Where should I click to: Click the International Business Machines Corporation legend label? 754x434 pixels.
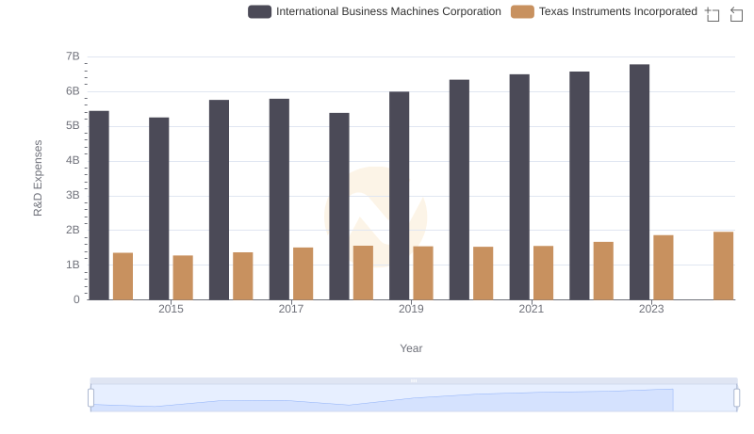click(x=388, y=11)
